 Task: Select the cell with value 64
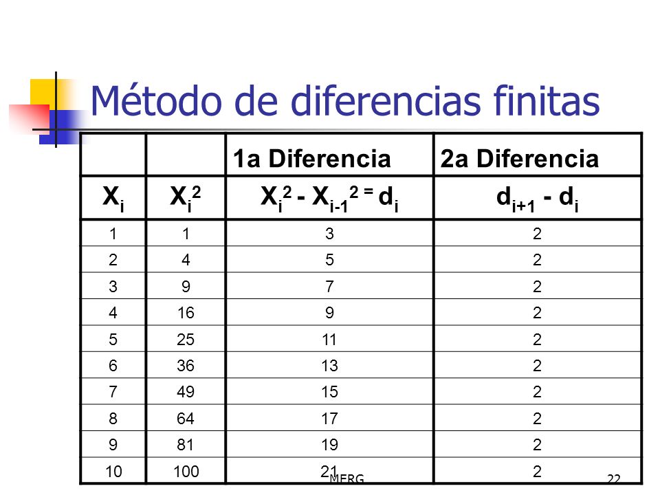[186, 419]
